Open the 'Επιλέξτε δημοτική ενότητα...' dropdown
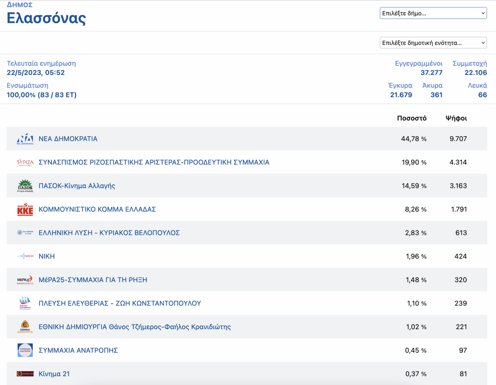Image resolution: width=496 pixels, height=385 pixels. (x=433, y=43)
